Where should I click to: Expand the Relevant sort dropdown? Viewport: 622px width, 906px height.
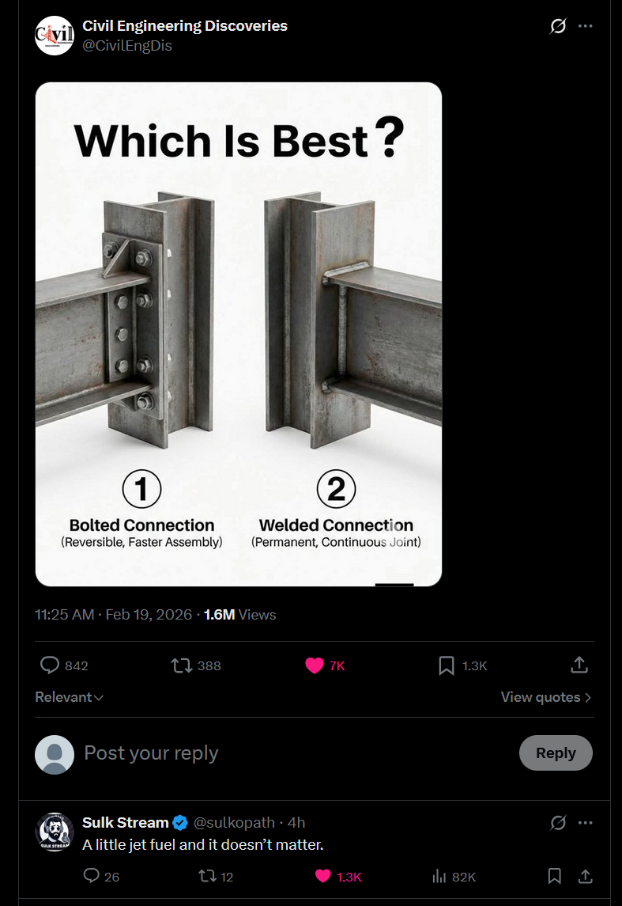pyautogui.click(x=70, y=697)
